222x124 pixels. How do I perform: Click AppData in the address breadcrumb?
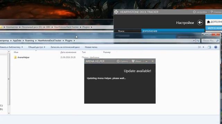17,41
